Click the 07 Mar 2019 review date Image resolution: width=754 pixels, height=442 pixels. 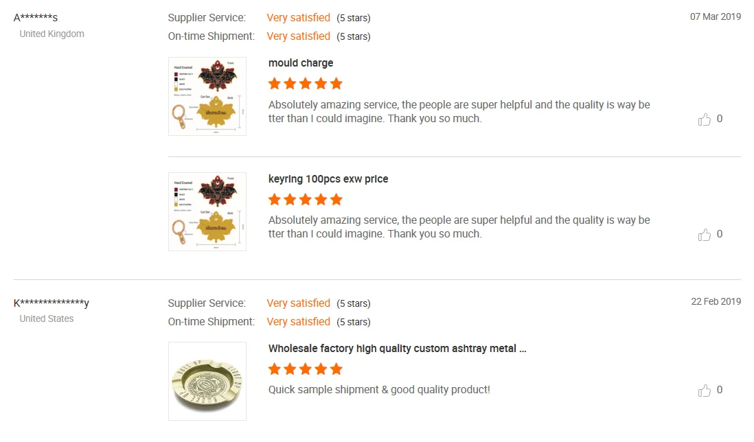tap(716, 16)
